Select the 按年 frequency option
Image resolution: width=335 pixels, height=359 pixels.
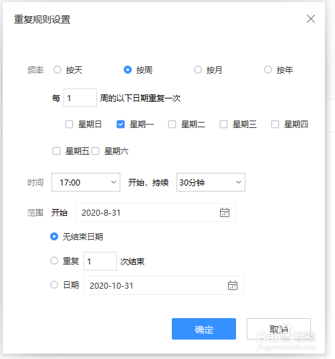[x=268, y=70]
